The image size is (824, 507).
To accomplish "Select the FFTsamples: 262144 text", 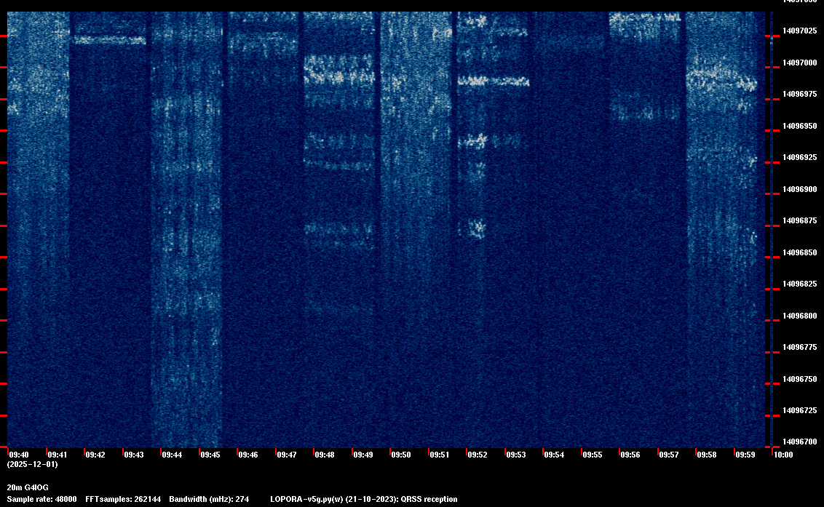I will 123,499.
